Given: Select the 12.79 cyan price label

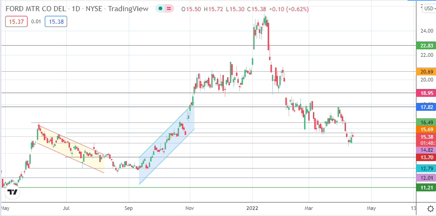Looking at the screenshot, I should pos(426,168).
